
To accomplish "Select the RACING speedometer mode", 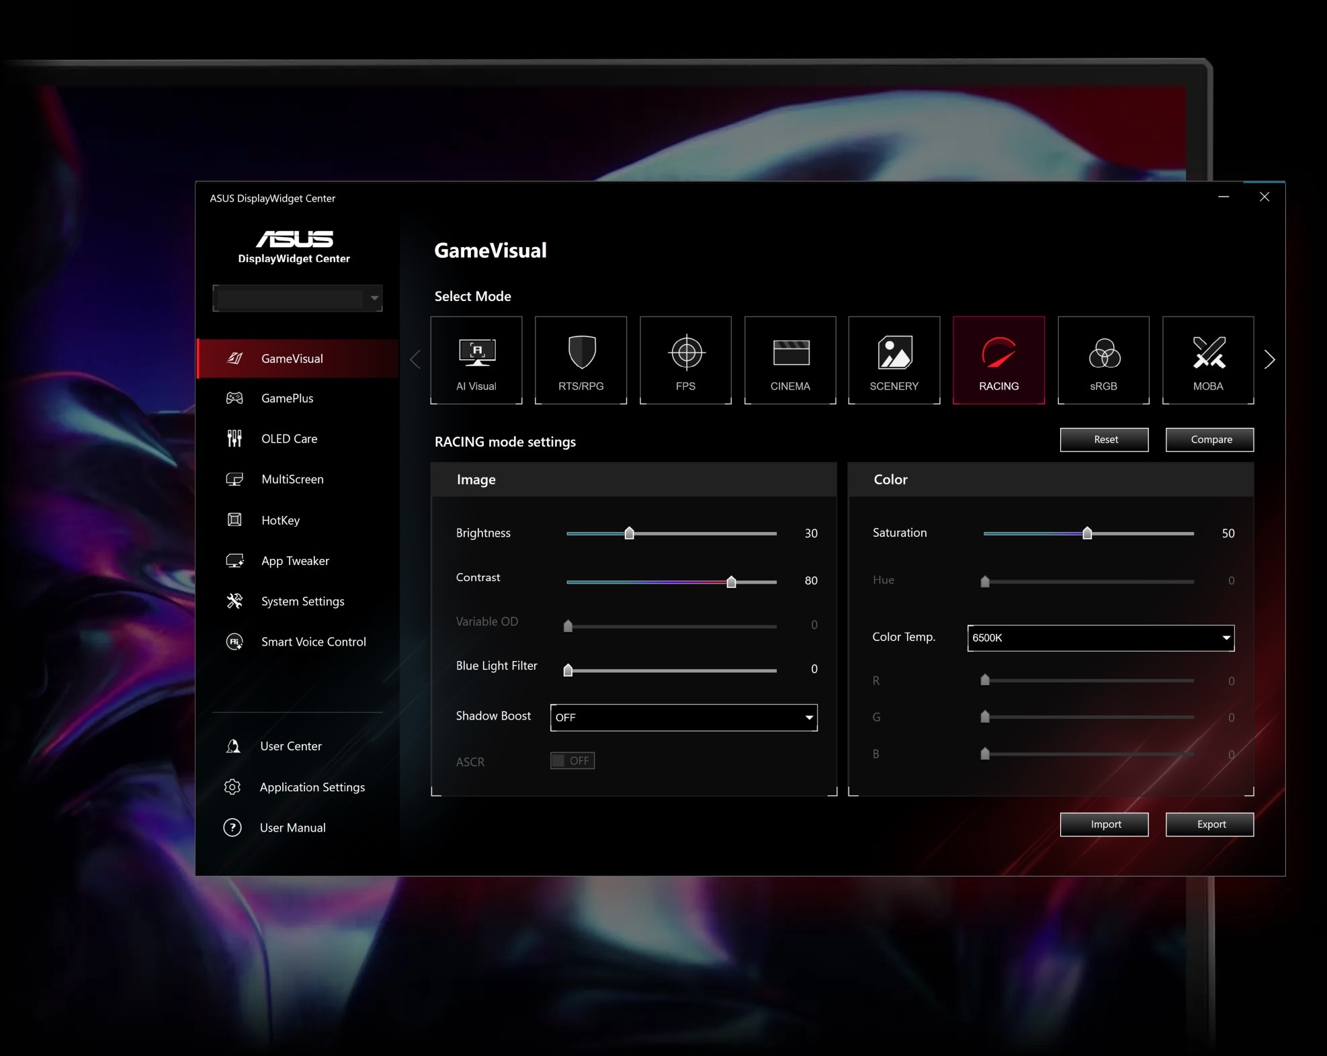I will (x=999, y=360).
